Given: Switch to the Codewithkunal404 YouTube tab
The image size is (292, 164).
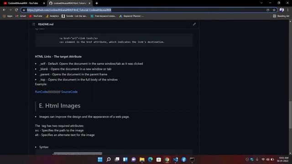Looking at the screenshot, I should click(23, 3).
